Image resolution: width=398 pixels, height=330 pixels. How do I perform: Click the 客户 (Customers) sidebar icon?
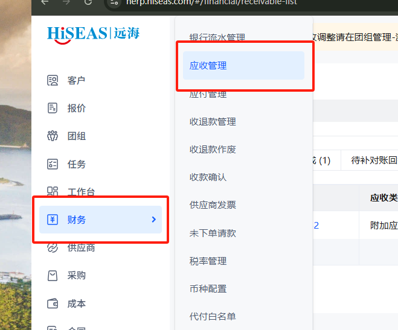tap(53, 80)
